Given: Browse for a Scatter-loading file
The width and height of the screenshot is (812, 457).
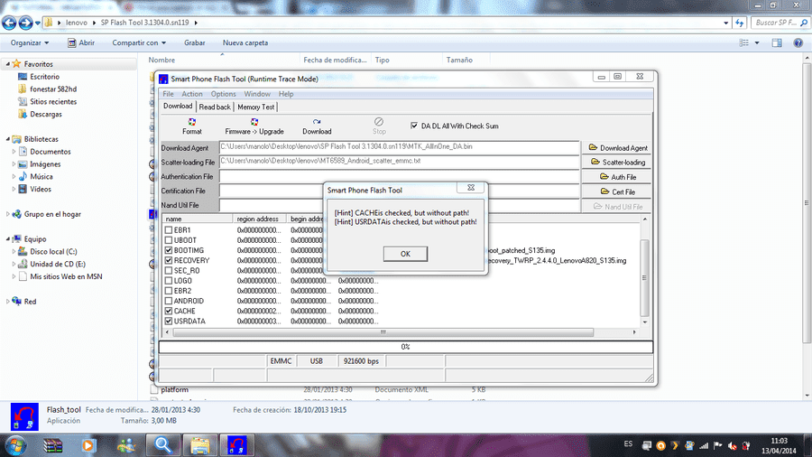Looking at the screenshot, I should click(618, 163).
